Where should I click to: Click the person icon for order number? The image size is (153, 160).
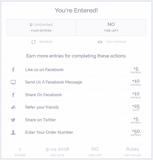coord(13,132)
